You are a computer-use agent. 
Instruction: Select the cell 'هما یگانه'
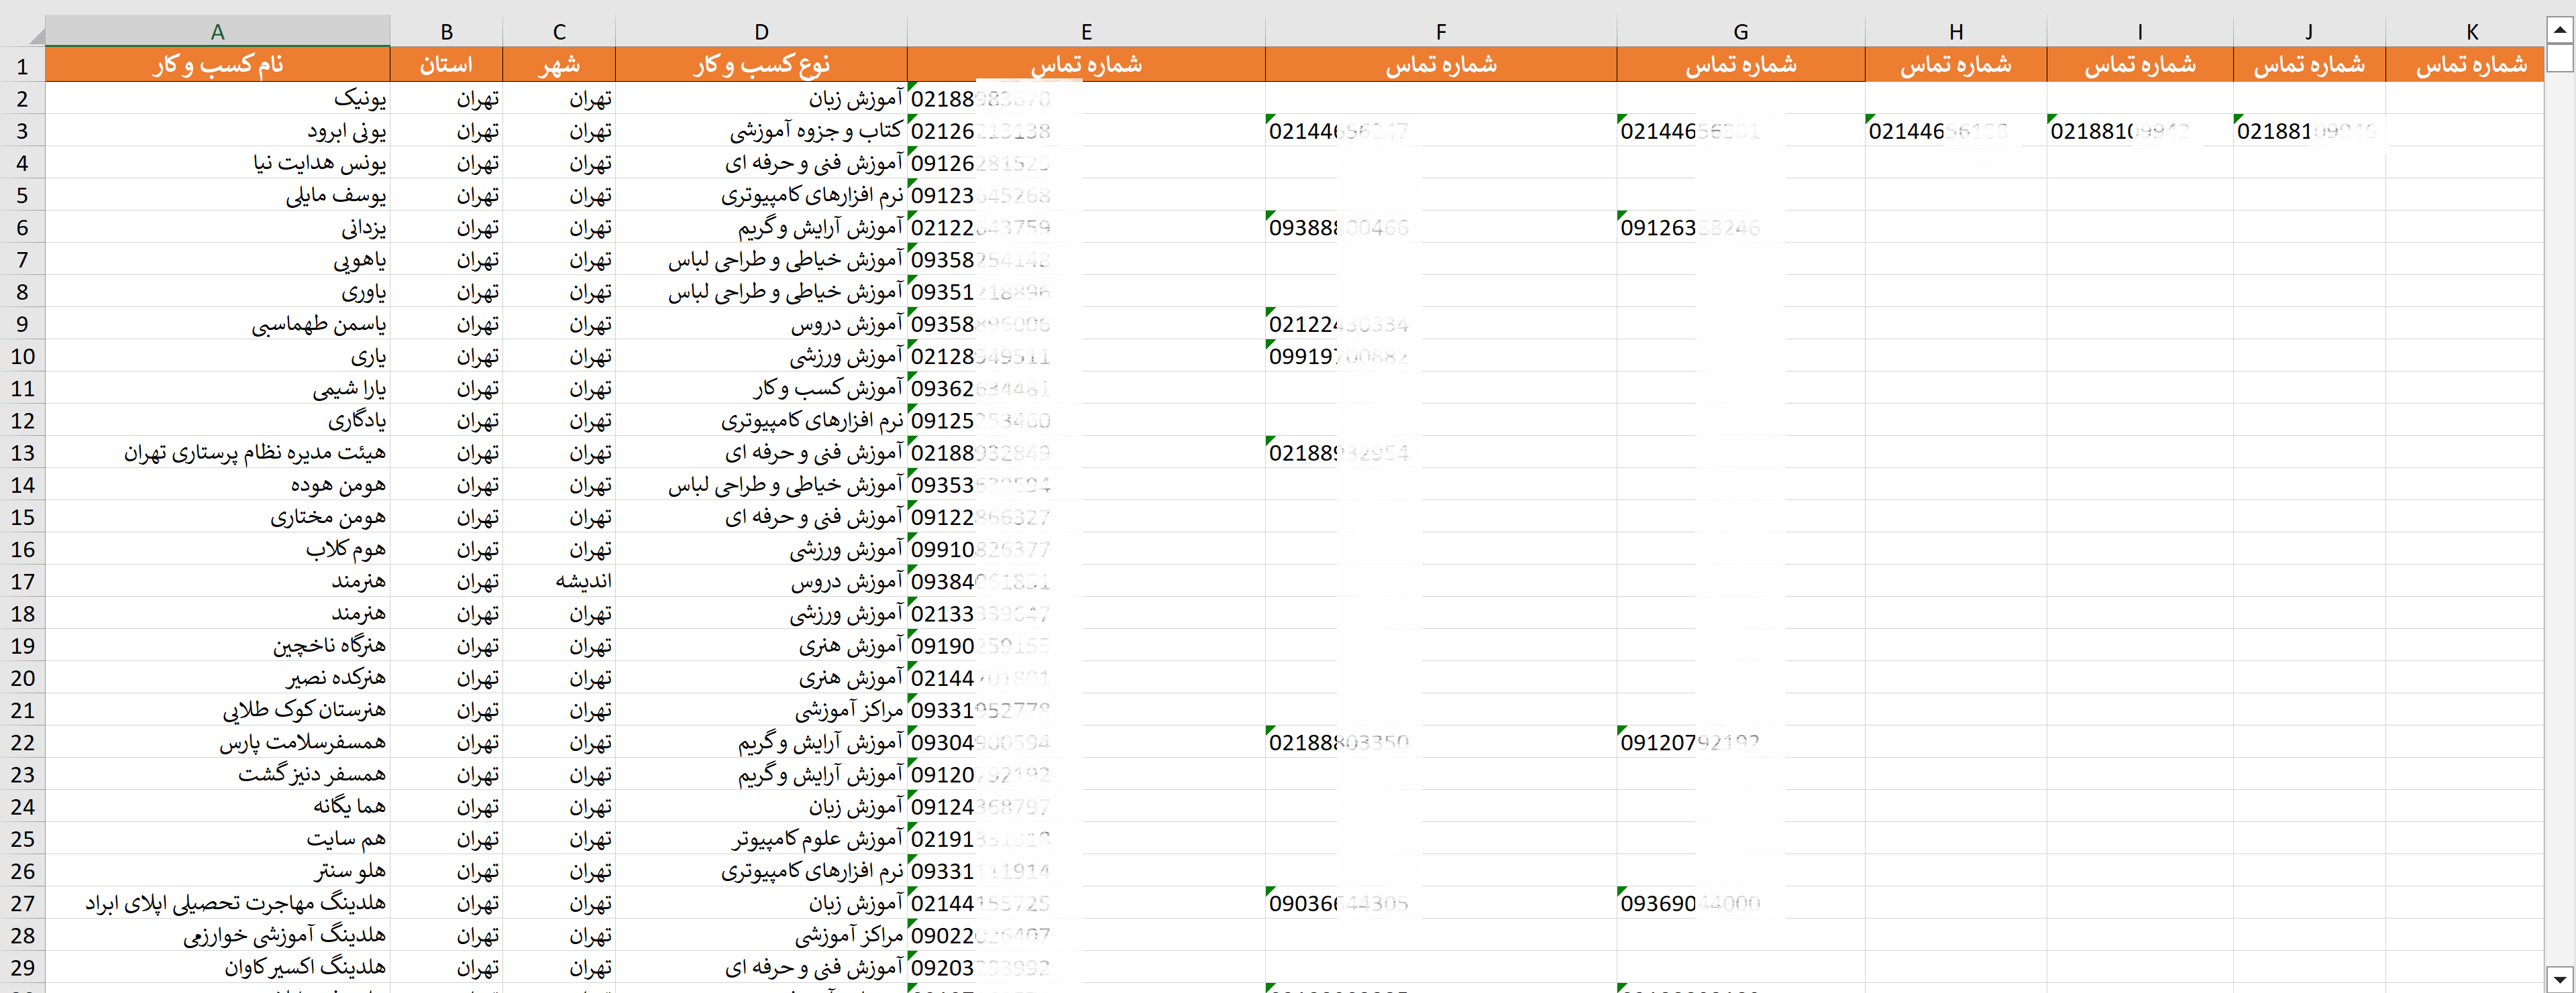coord(217,806)
